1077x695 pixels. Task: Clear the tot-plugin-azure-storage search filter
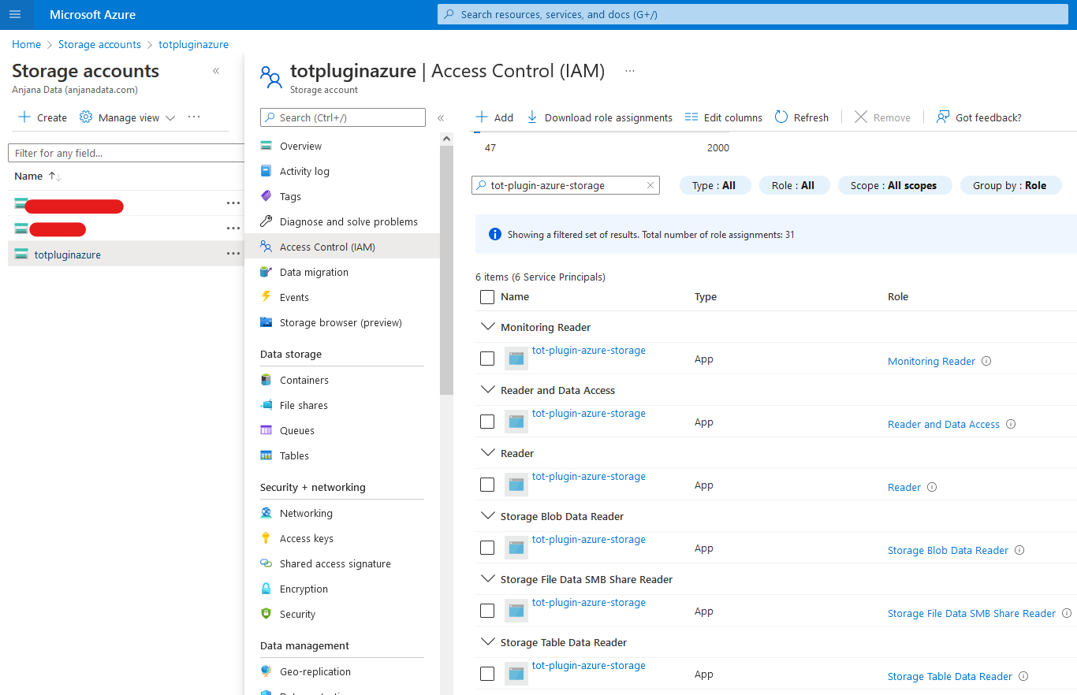click(650, 186)
